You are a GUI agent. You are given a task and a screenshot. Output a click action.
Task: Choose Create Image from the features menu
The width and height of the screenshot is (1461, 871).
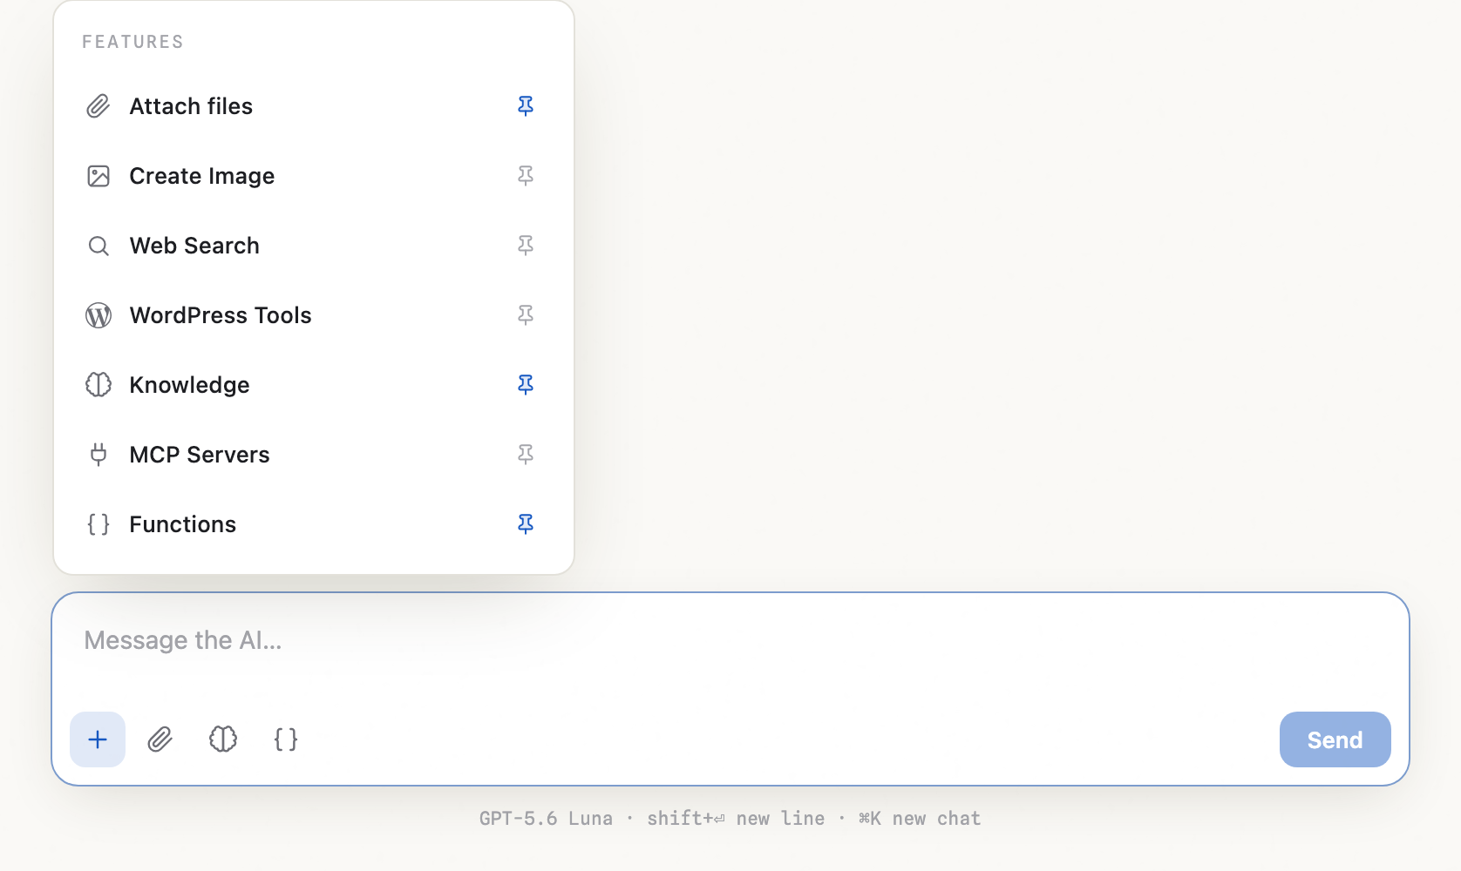point(314,176)
